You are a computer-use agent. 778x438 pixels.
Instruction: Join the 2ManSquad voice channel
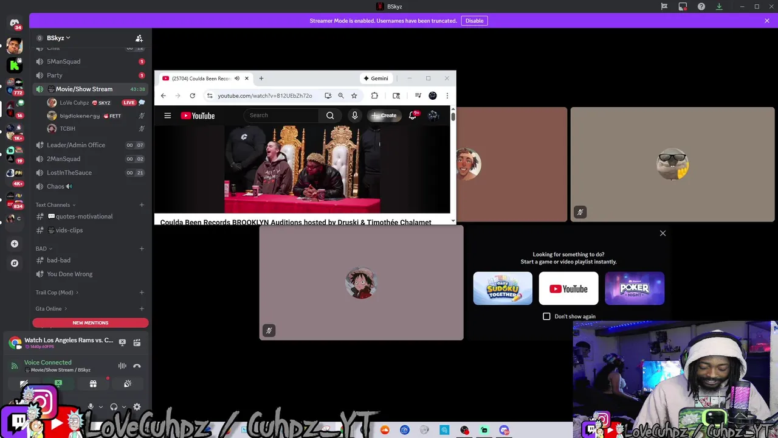pyautogui.click(x=90, y=159)
